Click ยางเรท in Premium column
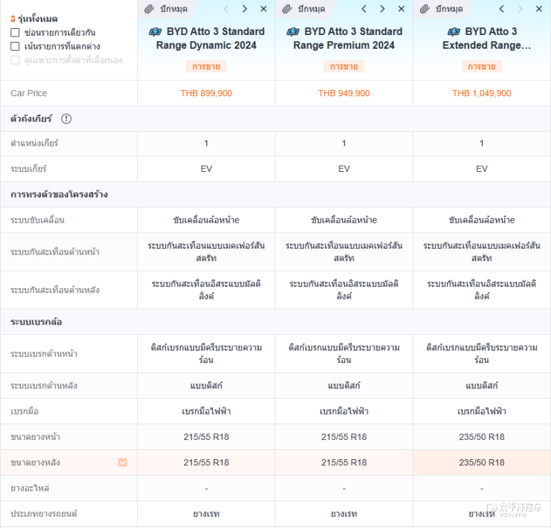This screenshot has height=528, width=551. pos(344,514)
